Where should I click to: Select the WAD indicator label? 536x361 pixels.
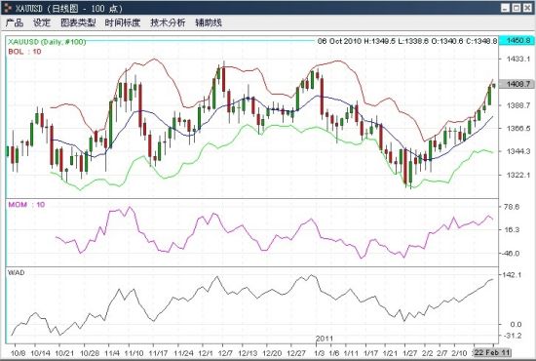16,273
